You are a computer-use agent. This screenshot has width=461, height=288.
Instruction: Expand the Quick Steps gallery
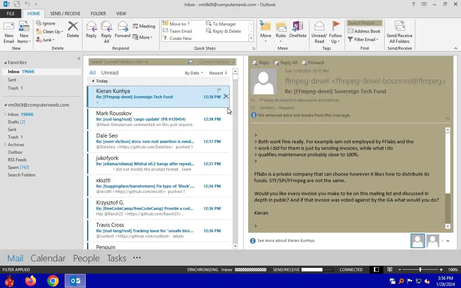251,39
